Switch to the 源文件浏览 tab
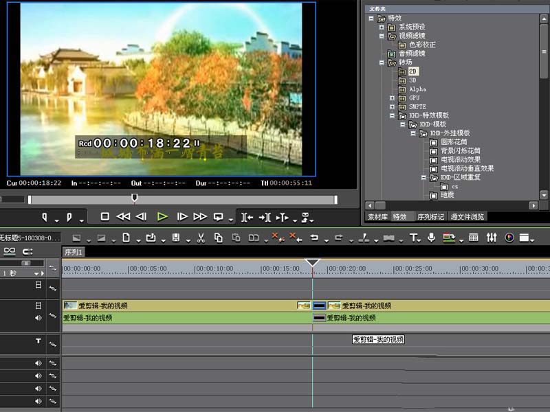This screenshot has width=550, height=412. click(467, 217)
